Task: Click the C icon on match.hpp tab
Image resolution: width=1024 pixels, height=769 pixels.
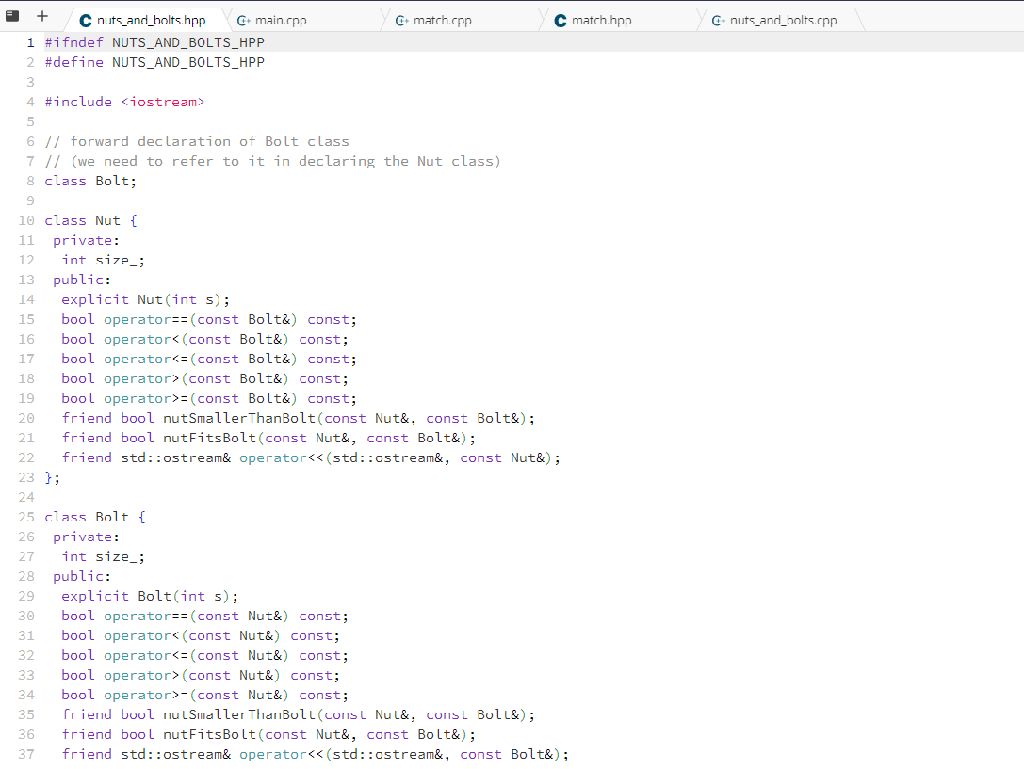Action: 561,21
